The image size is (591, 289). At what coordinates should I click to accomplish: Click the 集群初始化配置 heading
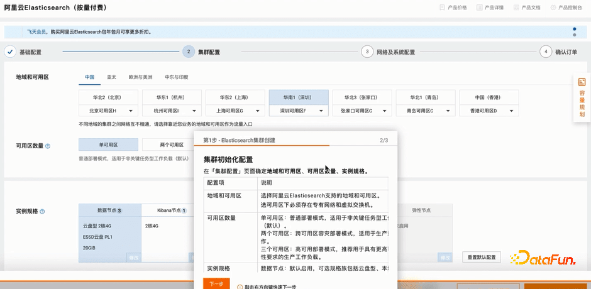[228, 160]
